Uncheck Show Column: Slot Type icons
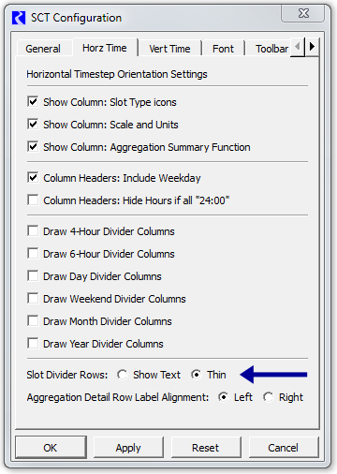The width and height of the screenshot is (337, 474). pyautogui.click(x=33, y=102)
